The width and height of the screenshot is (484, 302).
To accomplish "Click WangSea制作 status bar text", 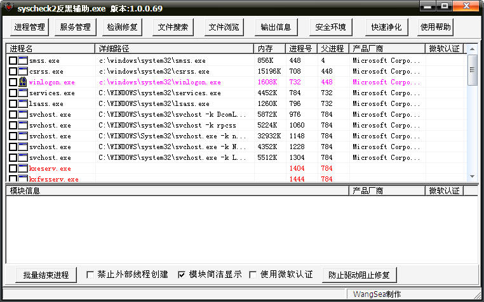I will (377, 294).
